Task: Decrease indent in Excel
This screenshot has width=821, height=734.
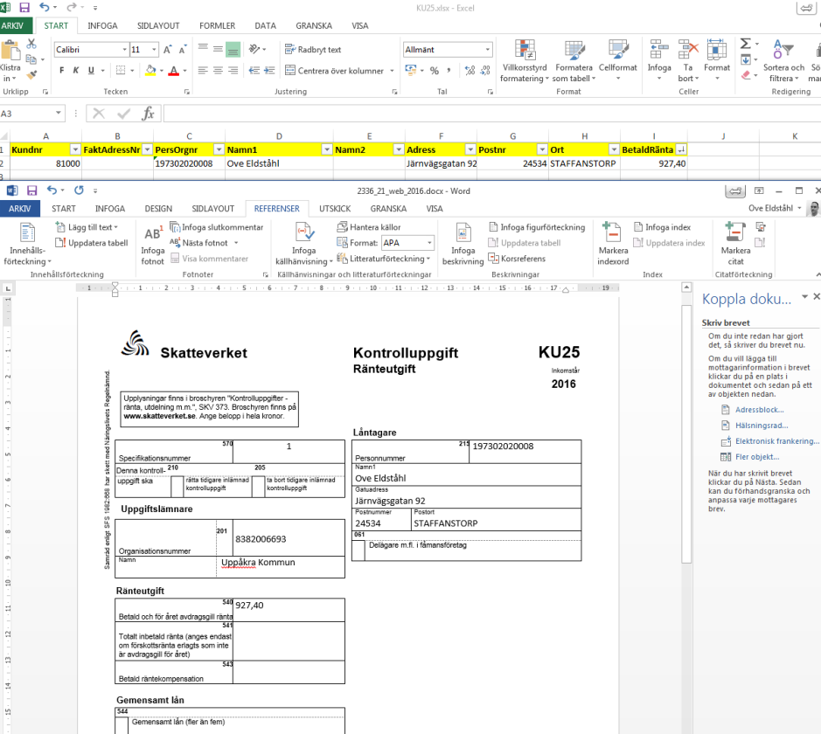Action: (x=254, y=70)
